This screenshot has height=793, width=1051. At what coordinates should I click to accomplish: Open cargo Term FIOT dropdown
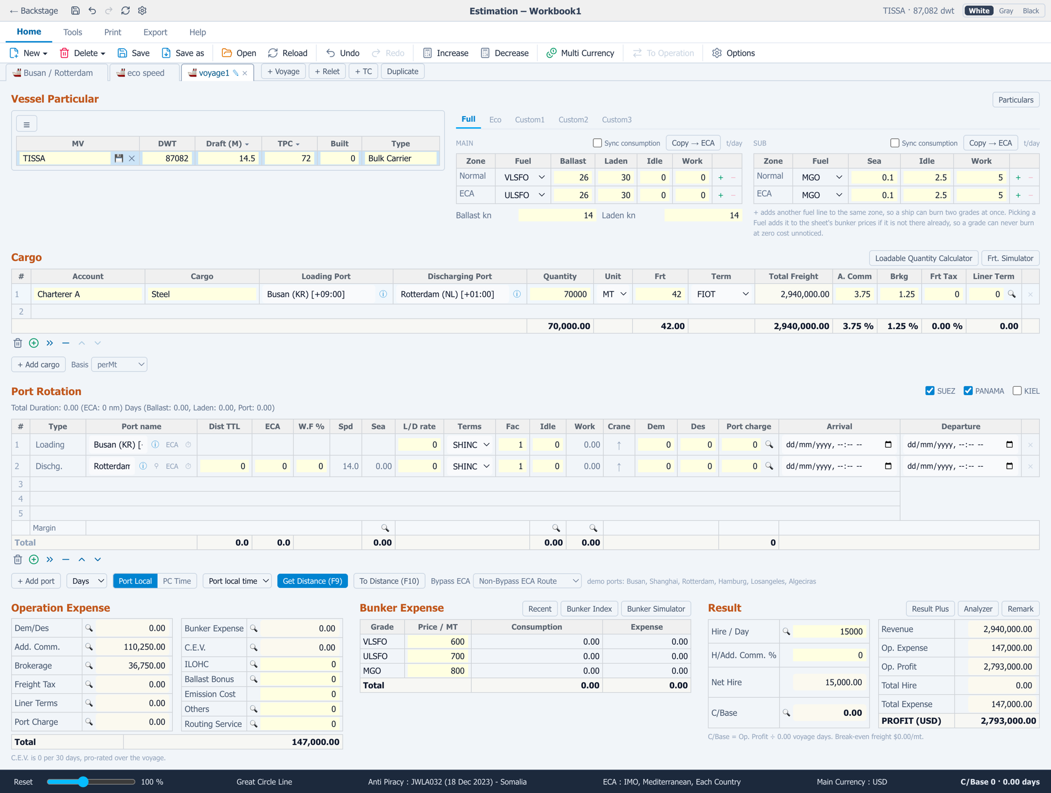tap(722, 294)
